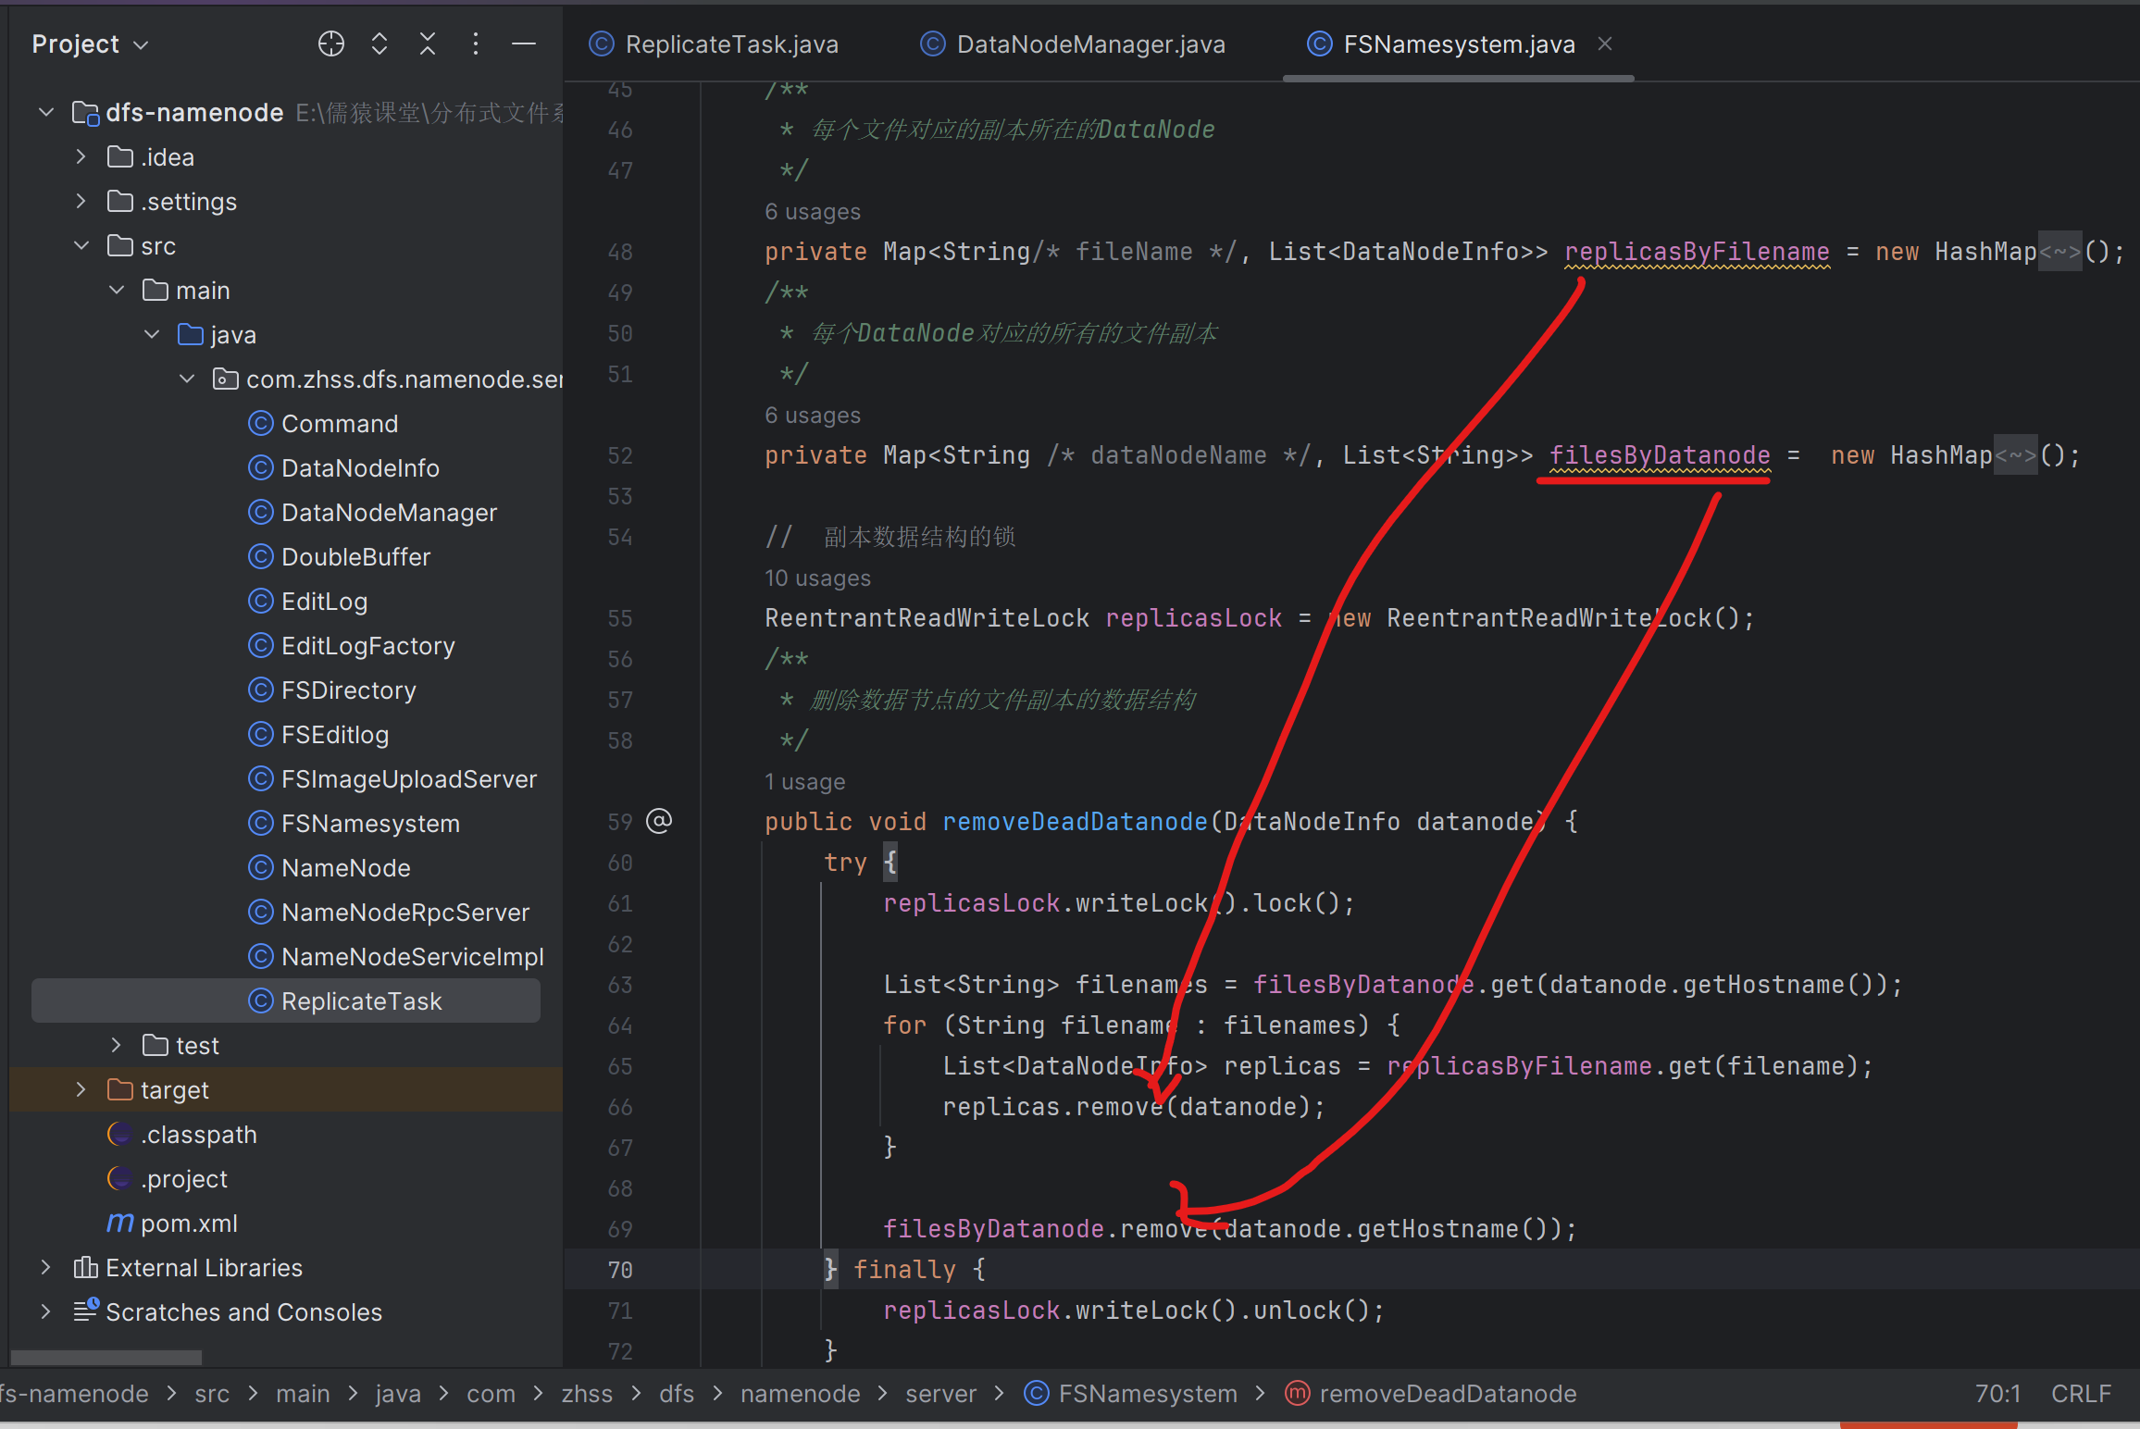
Task: Click line number 70 in gutter
Action: pyautogui.click(x=620, y=1270)
